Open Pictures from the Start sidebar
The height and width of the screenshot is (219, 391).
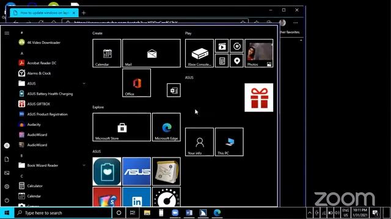[7, 173]
